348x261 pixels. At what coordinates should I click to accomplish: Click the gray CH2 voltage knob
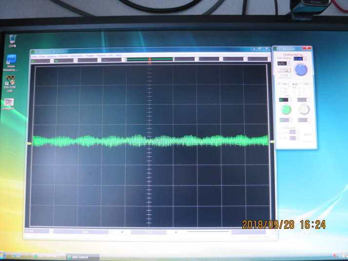click(304, 110)
